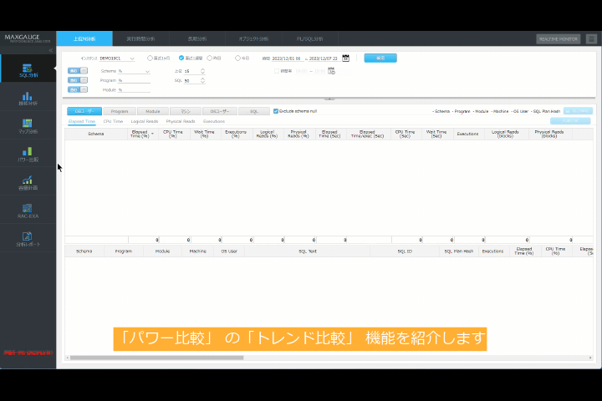Screen dimensions: 602x401
Task: Click the Wait Time (%) column header
Action: tap(204, 134)
